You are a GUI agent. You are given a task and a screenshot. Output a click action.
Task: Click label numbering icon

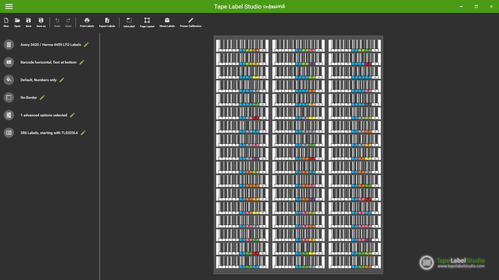coord(9,133)
